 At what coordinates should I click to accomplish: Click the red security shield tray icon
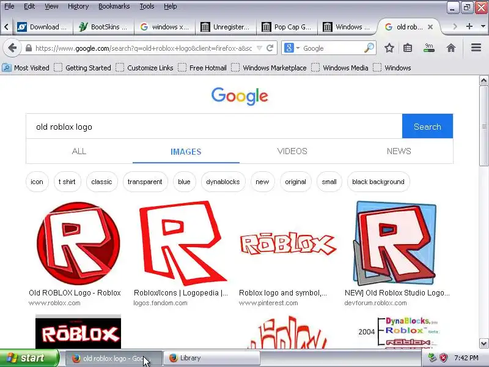click(x=444, y=358)
